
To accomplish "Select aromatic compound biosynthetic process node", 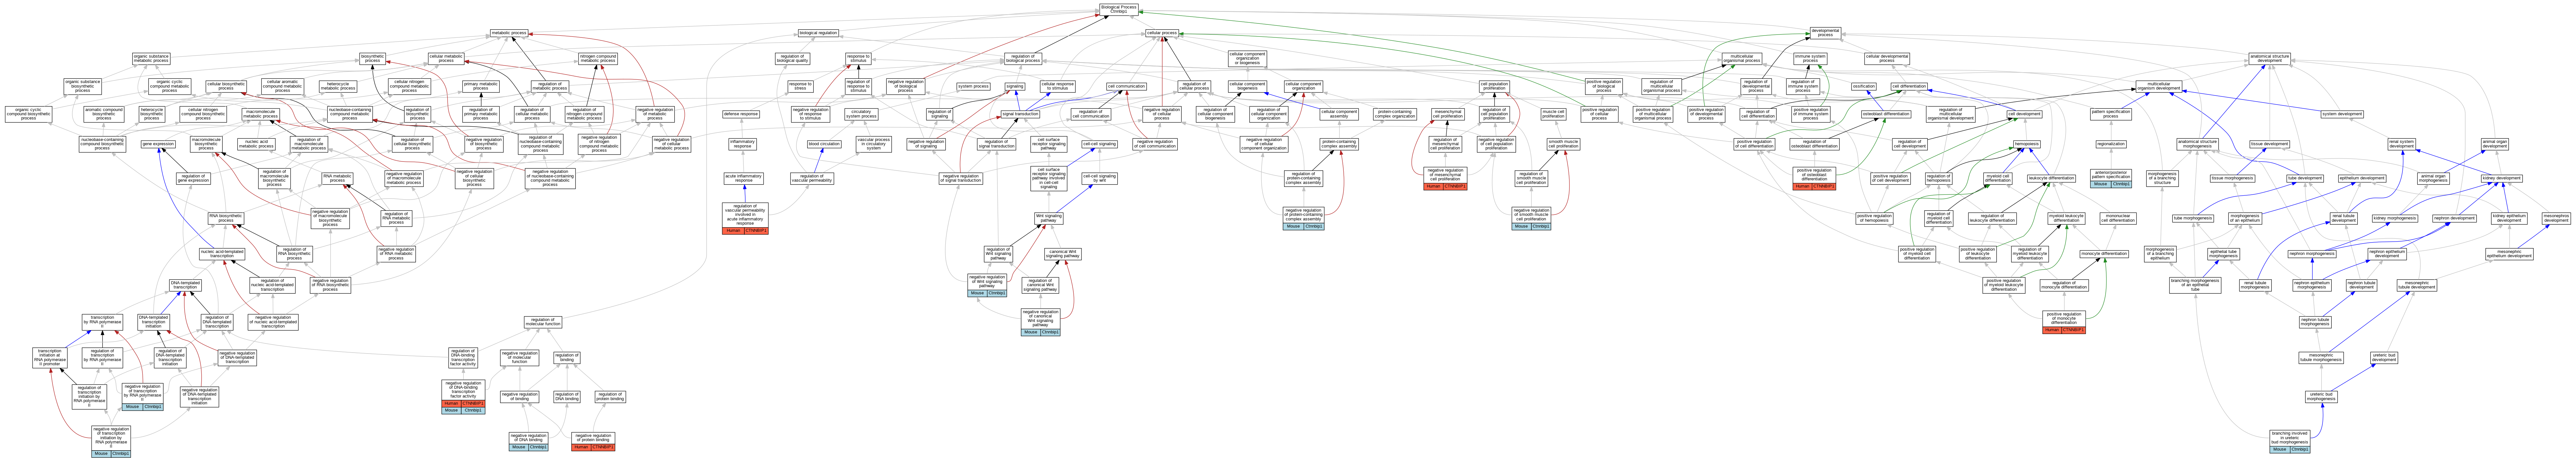I will tap(104, 114).
